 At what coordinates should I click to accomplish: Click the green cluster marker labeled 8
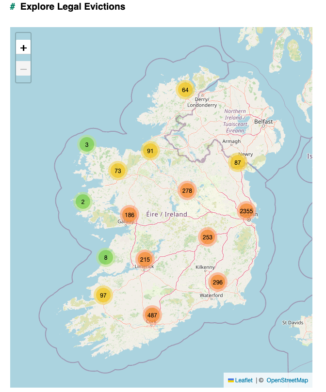point(106,258)
